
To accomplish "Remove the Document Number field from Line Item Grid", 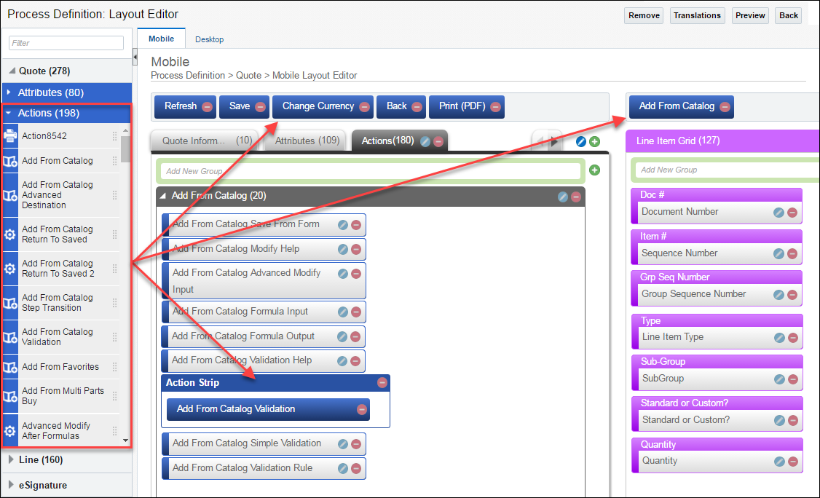I will [792, 213].
